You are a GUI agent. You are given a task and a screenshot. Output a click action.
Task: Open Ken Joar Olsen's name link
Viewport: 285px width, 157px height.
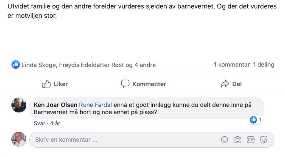[56, 105]
